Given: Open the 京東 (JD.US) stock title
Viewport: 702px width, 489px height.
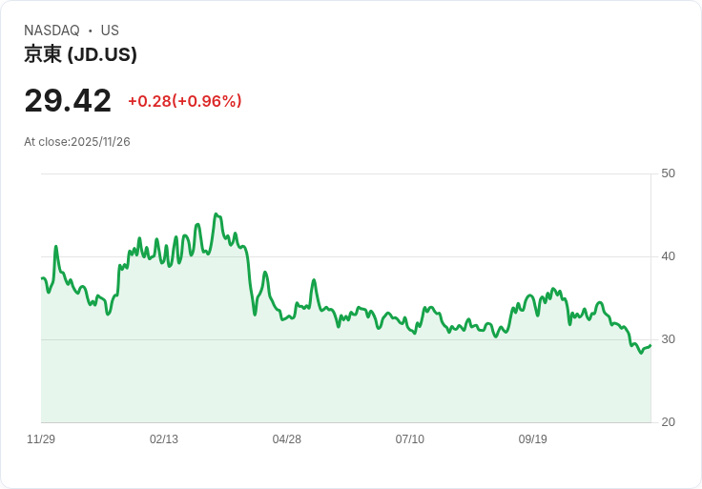Looking at the screenshot, I should [x=80, y=54].
